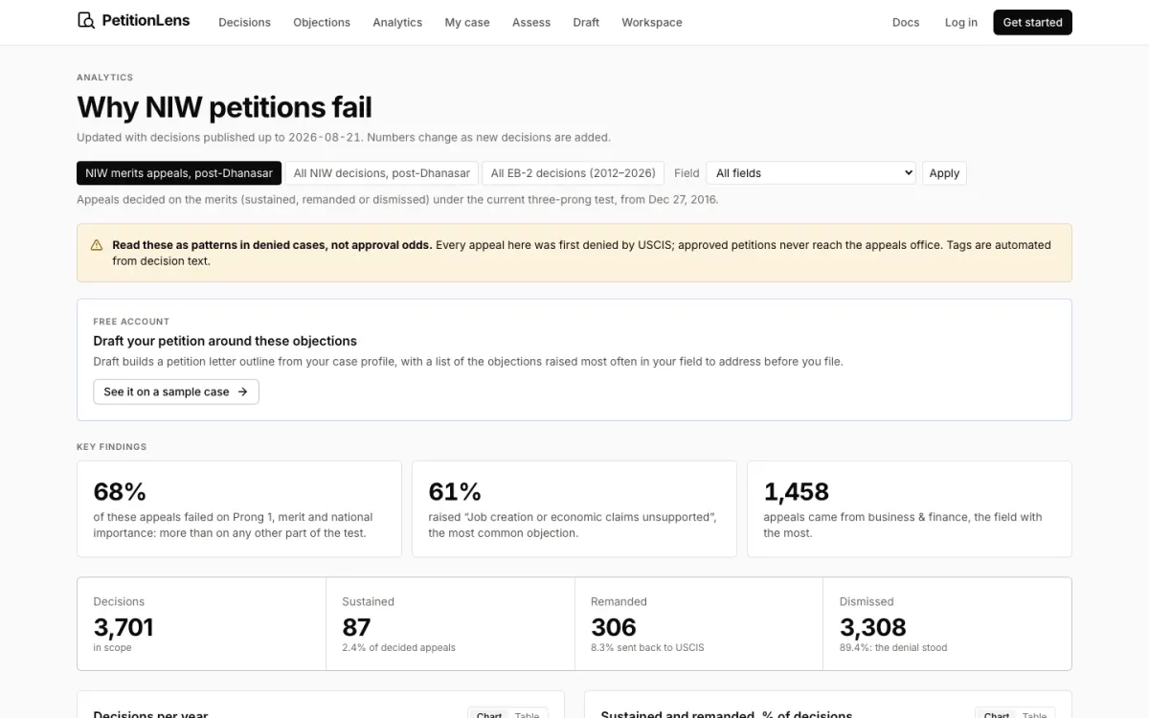The height and width of the screenshot is (718, 1149).
Task: Click the '89.4%: the denial stood' text
Action: pos(893,648)
